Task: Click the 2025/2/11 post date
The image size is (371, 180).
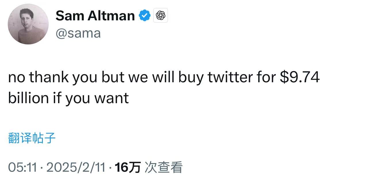Action: click(x=76, y=167)
